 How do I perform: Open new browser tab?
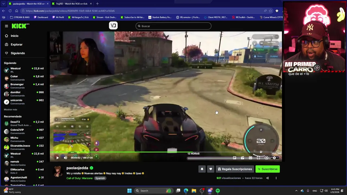point(97,4)
